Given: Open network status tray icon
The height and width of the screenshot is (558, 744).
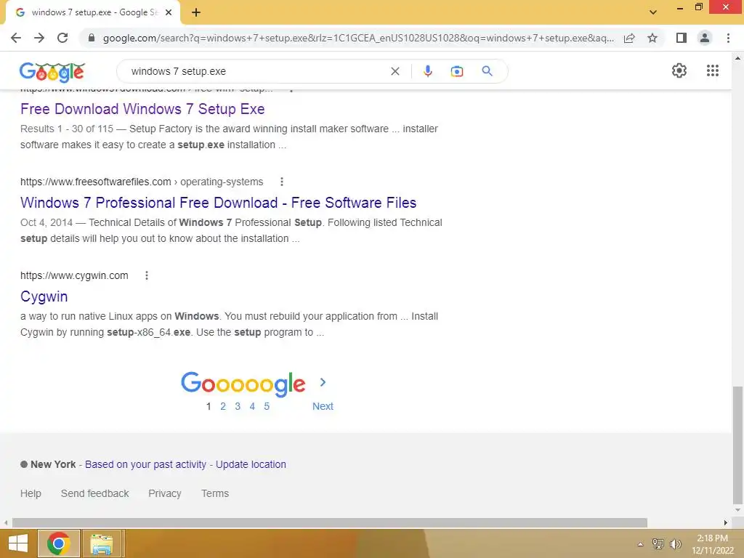Looking at the screenshot, I should point(658,544).
